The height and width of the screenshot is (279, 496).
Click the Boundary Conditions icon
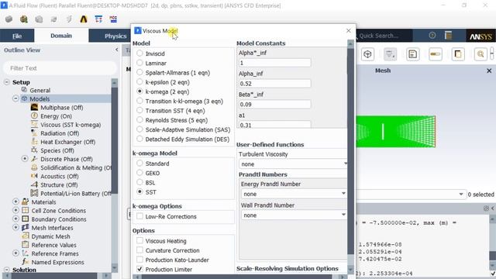click(26, 219)
